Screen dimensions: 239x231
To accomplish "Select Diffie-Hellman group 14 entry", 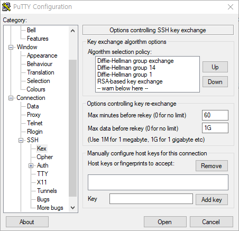I will 126,68.
